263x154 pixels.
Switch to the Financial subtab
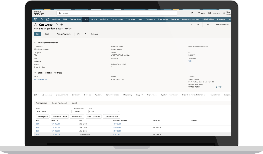[76, 95]
